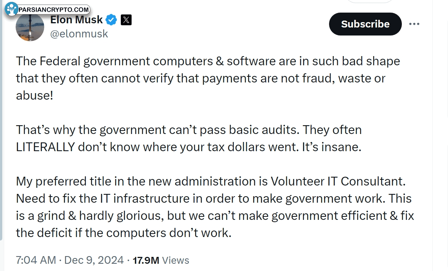Click the 7:04 AM timestamp

tap(36, 260)
